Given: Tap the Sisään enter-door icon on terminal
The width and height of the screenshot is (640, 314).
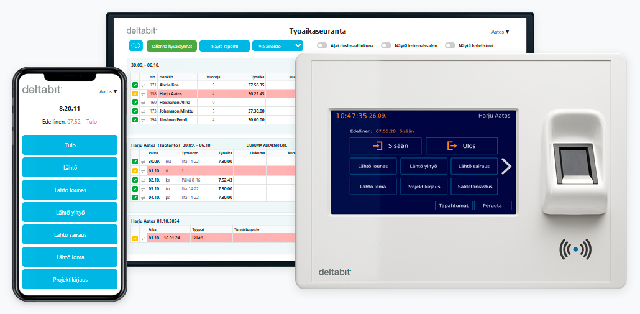Looking at the screenshot, I should click(378, 145).
